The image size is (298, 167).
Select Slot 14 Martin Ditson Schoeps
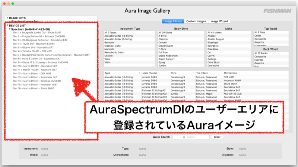tap(37, 81)
